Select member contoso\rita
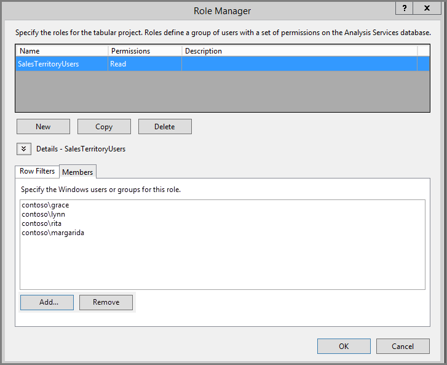 tap(42, 223)
